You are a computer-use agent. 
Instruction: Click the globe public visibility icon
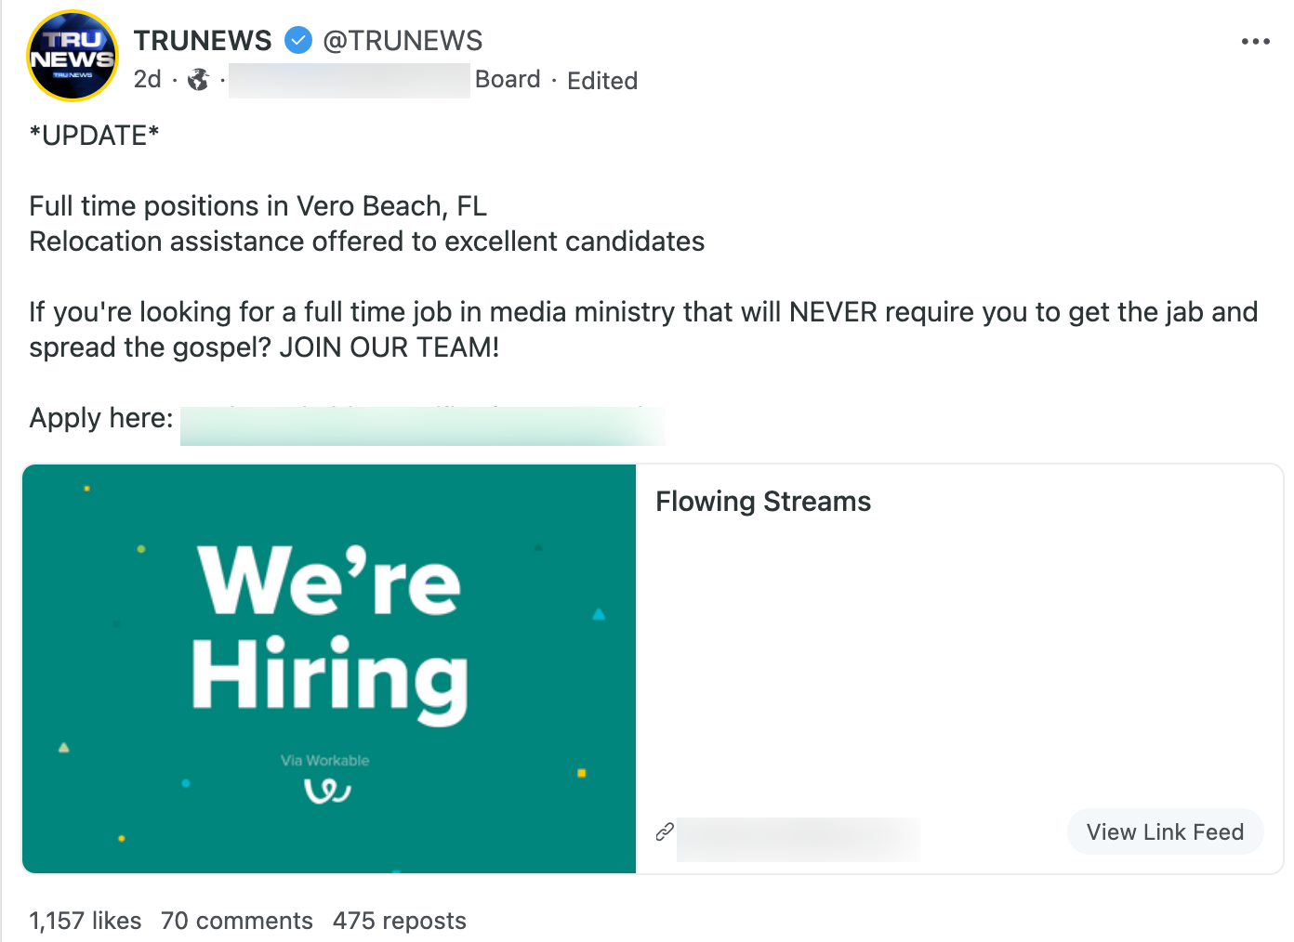coord(198,80)
